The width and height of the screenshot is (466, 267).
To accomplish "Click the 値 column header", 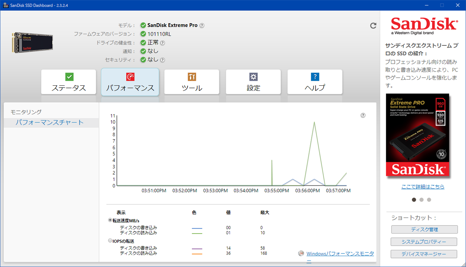I will 228,213.
